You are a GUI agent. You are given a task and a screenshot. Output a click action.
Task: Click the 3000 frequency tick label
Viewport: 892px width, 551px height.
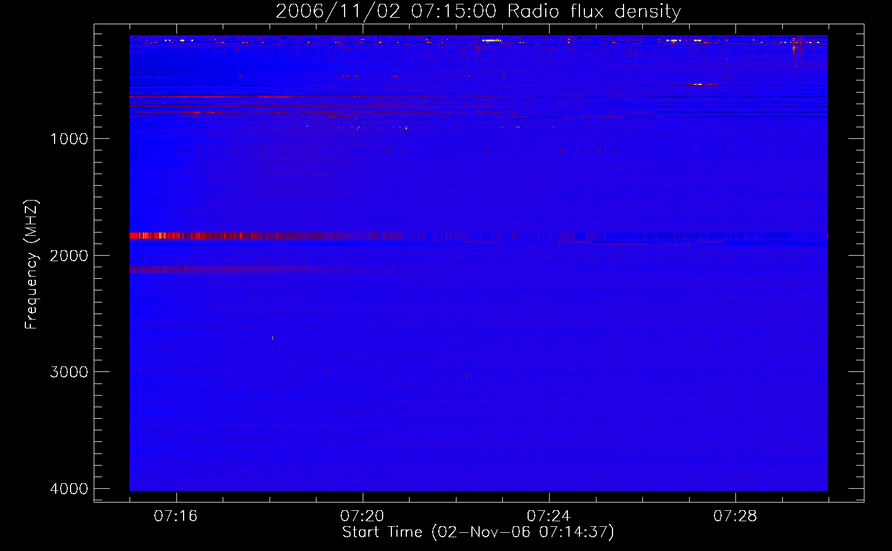[69, 372]
